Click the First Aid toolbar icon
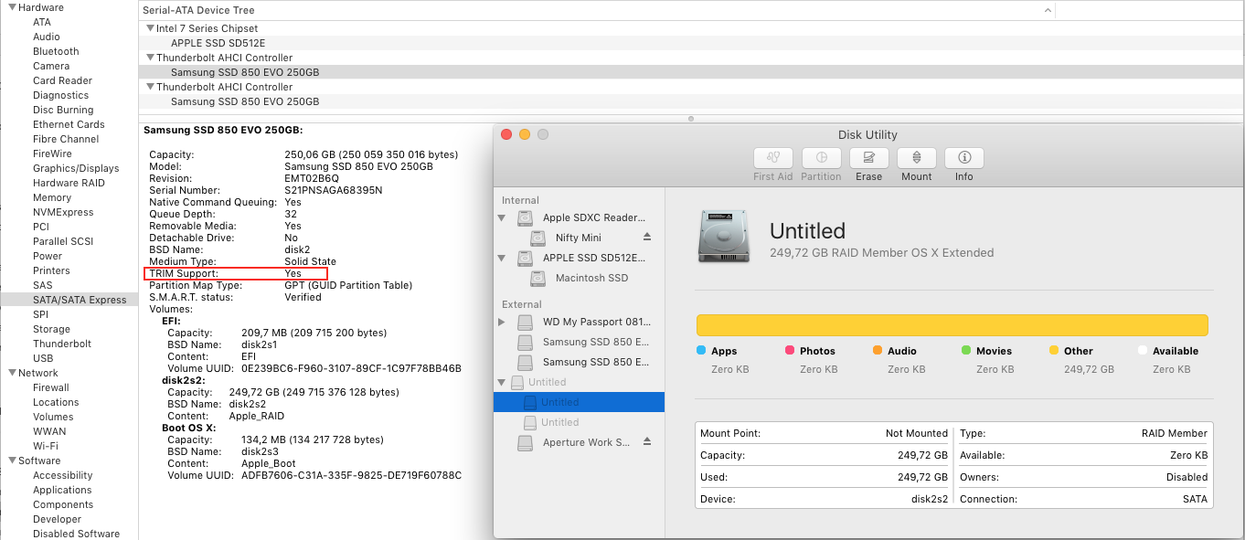The image size is (1245, 540). (x=773, y=157)
